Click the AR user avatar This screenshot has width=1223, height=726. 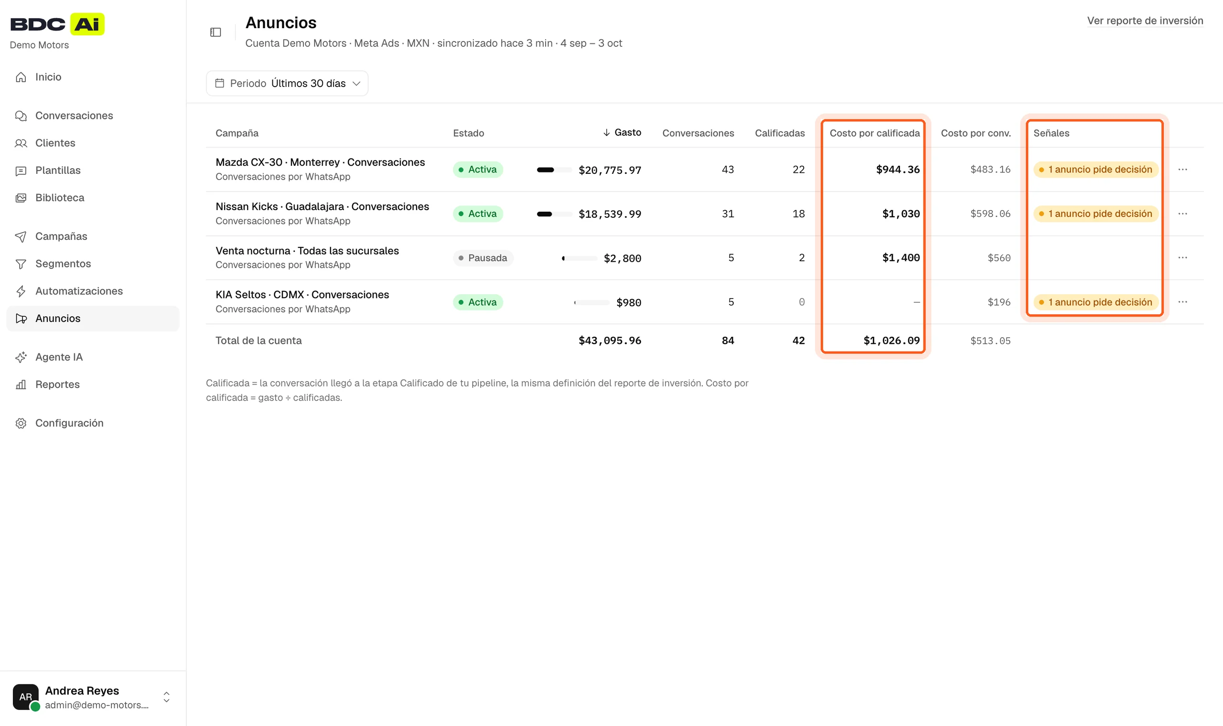point(25,697)
